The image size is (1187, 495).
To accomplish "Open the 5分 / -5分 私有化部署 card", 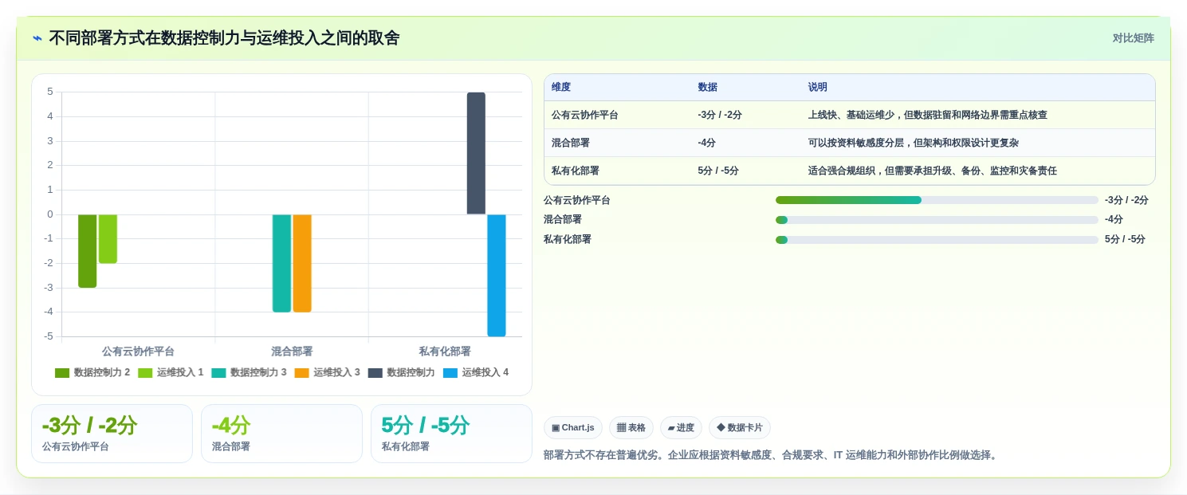I will tap(451, 434).
